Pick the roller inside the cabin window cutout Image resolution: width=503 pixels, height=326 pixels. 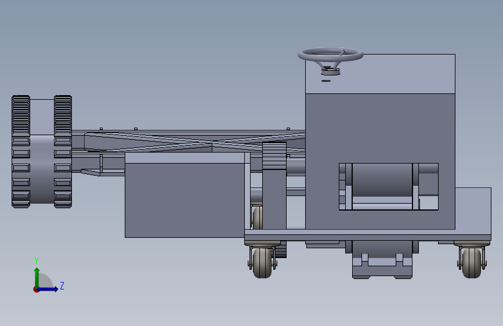[382, 180]
